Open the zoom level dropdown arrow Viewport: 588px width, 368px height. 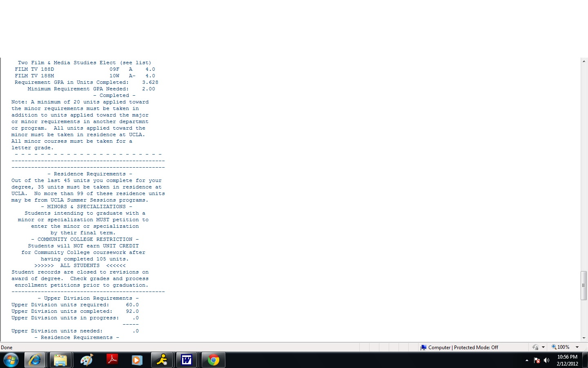pyautogui.click(x=577, y=347)
